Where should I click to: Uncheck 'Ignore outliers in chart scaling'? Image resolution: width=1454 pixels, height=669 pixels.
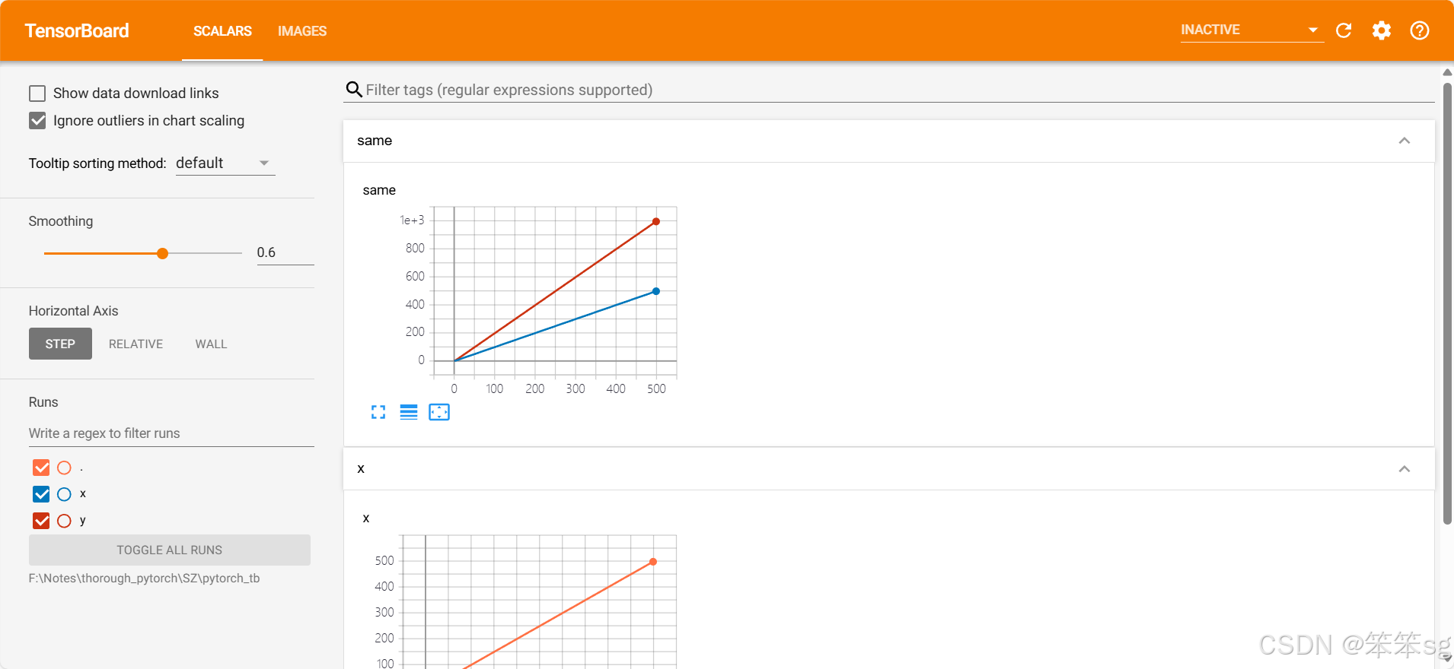(37, 121)
